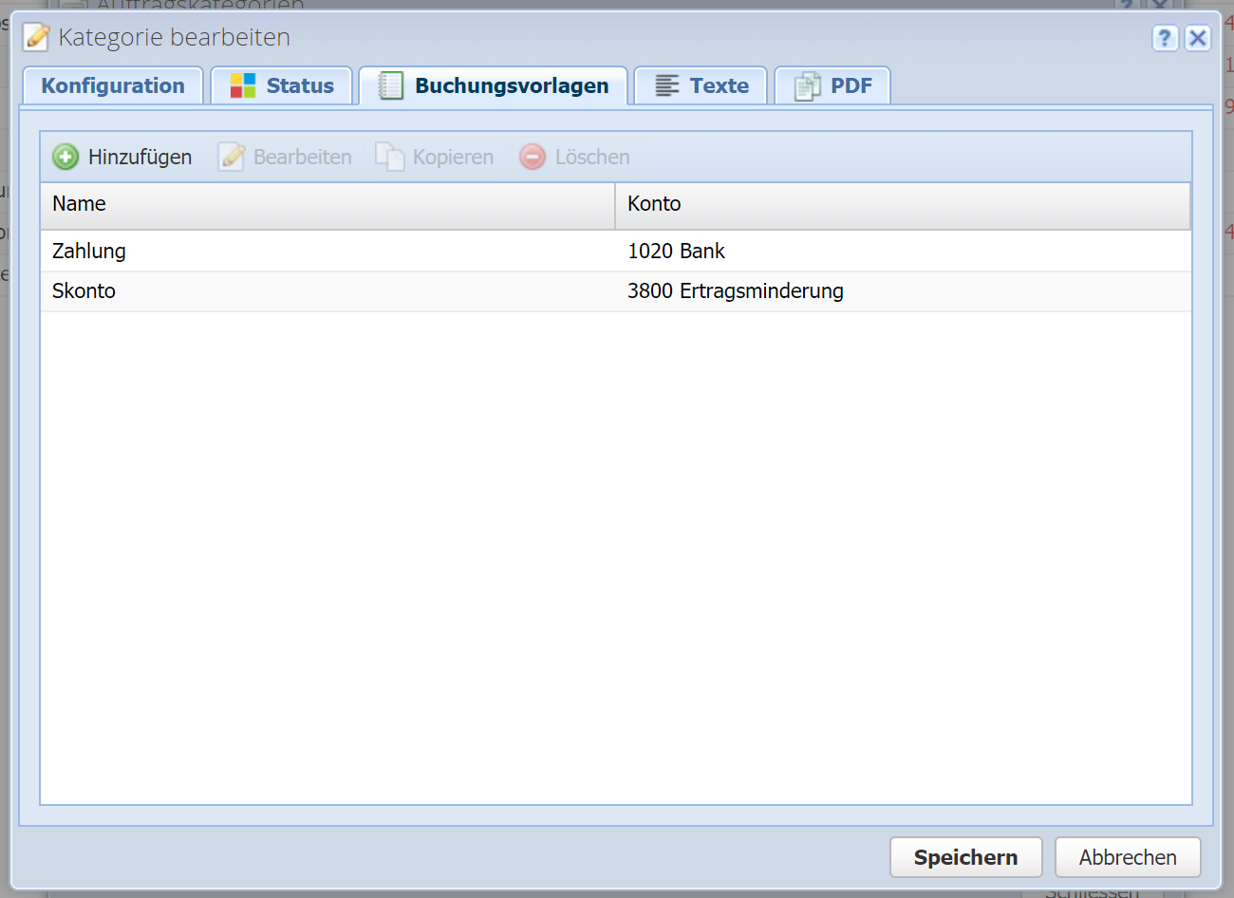
Task: Open the Texte tab label
Action: click(x=719, y=85)
